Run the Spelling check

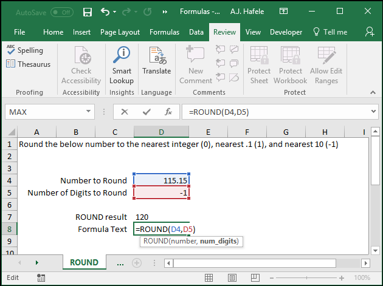[25, 50]
